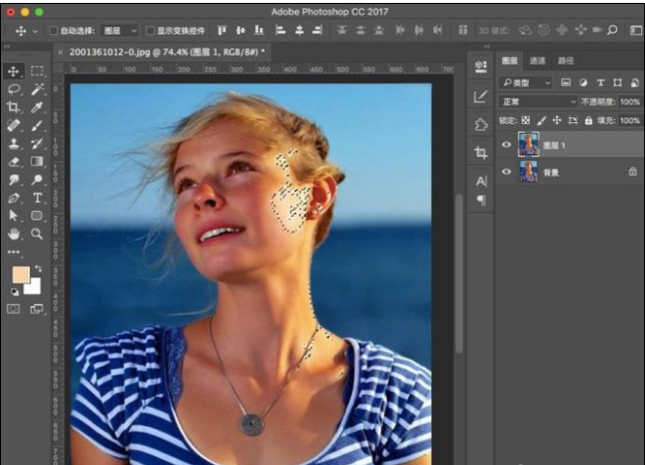Select the Eyedropper tool

(37, 107)
